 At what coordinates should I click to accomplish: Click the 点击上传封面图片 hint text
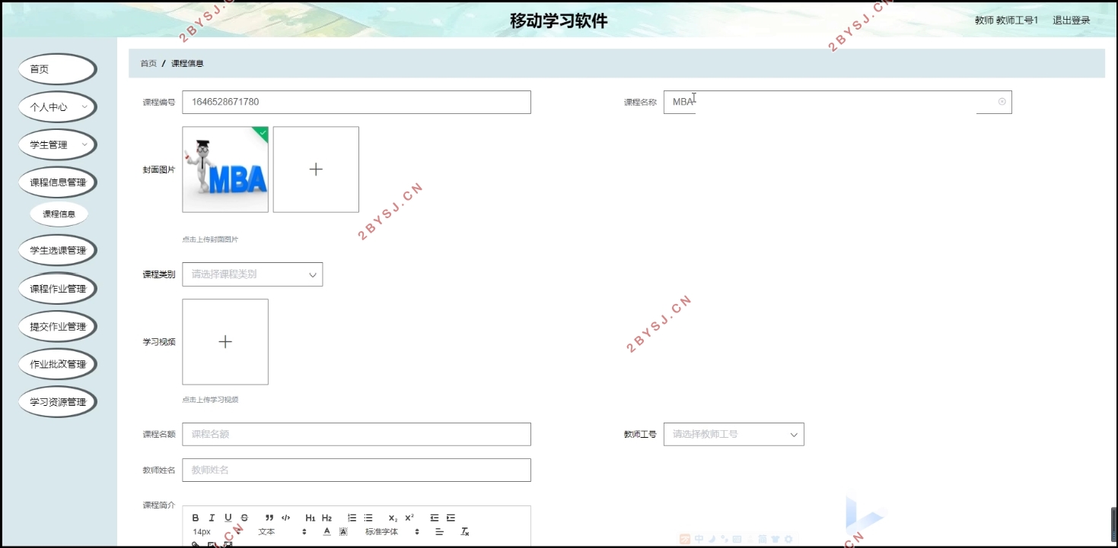(x=210, y=239)
